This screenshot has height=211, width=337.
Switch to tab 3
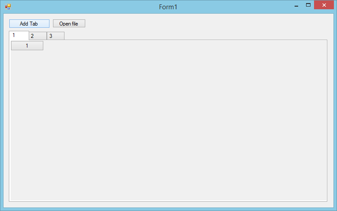coord(56,36)
